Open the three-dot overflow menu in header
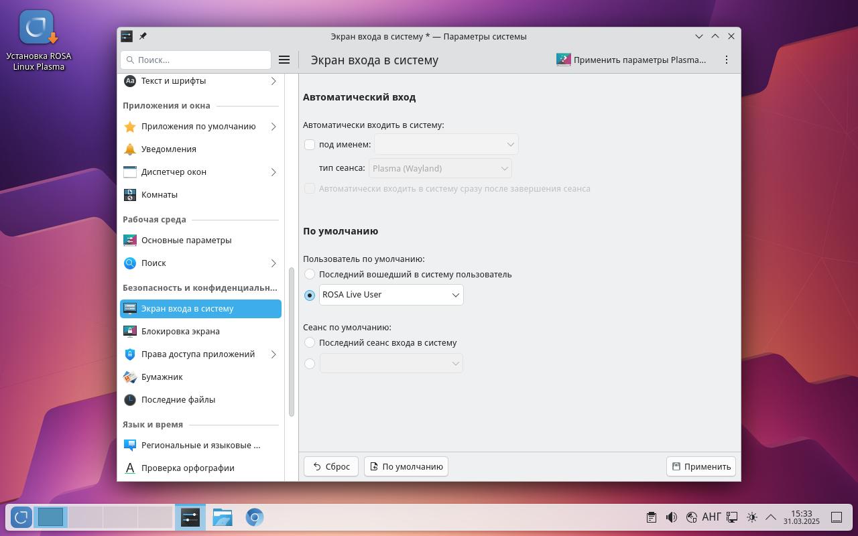Image resolution: width=858 pixels, height=536 pixels. click(x=726, y=60)
